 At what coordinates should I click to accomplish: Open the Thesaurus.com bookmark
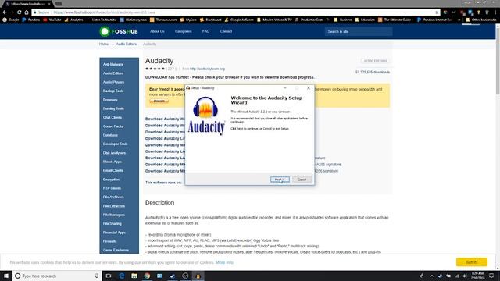click(163, 20)
